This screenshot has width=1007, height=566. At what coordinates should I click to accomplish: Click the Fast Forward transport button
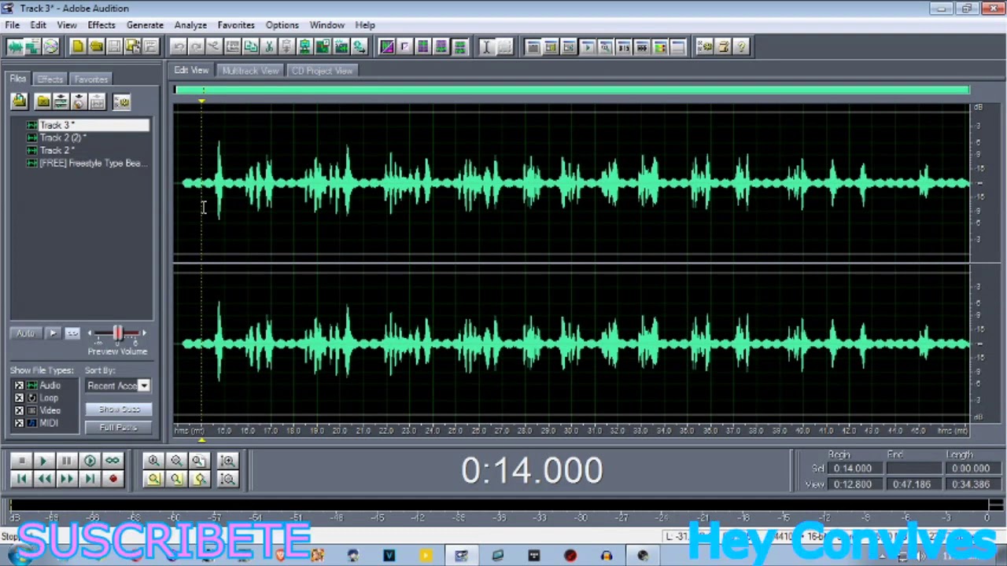click(x=67, y=479)
